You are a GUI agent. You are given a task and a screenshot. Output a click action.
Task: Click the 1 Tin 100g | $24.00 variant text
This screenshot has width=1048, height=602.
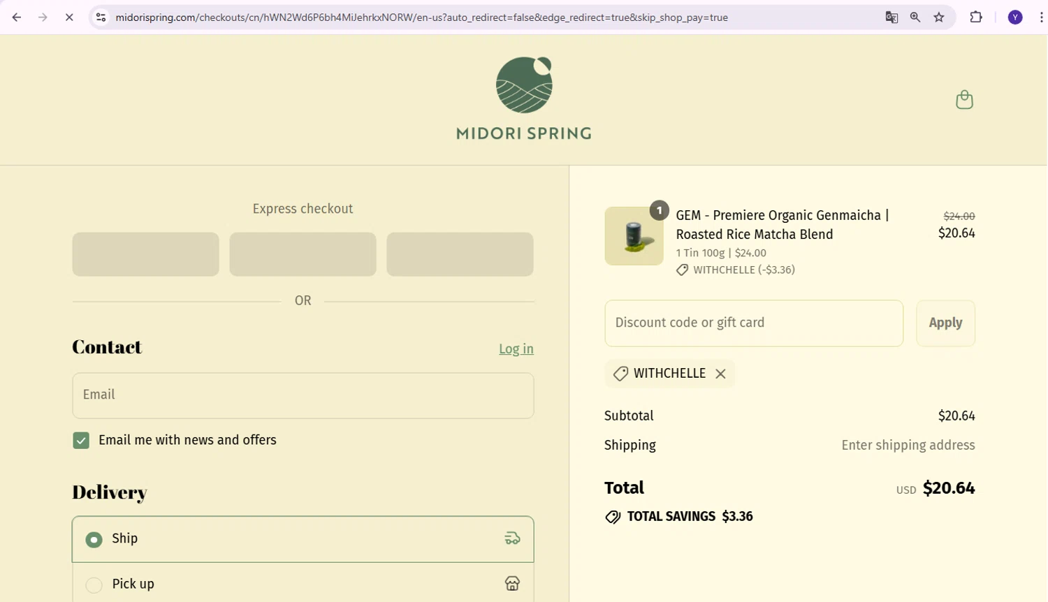[x=721, y=253]
